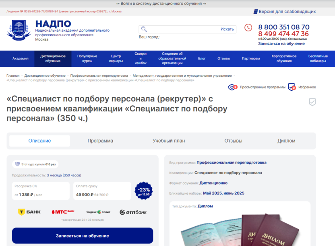Select the Программа tab
This screenshot has height=246, width=335.
pos(100,141)
